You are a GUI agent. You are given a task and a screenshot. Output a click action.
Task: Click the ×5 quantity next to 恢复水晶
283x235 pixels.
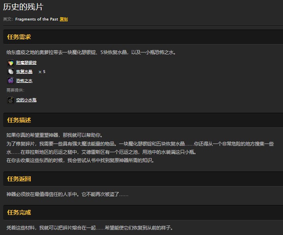click(x=42, y=72)
